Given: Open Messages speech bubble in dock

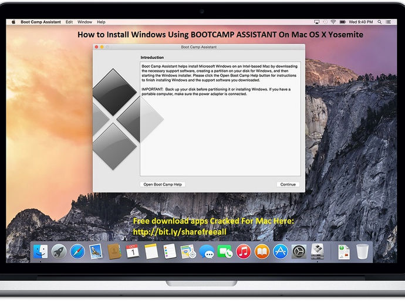Looking at the screenshot, I should click(x=207, y=252).
